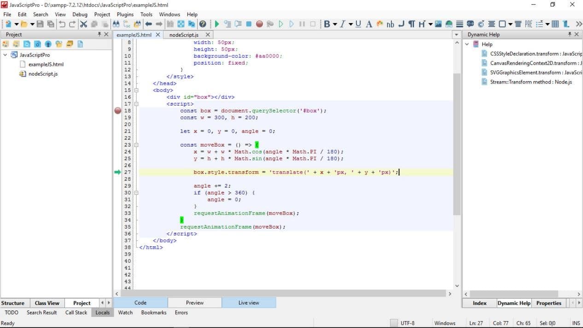Collapse the body fold at line 15
Image resolution: width=583 pixels, height=328 pixels.
click(x=136, y=90)
